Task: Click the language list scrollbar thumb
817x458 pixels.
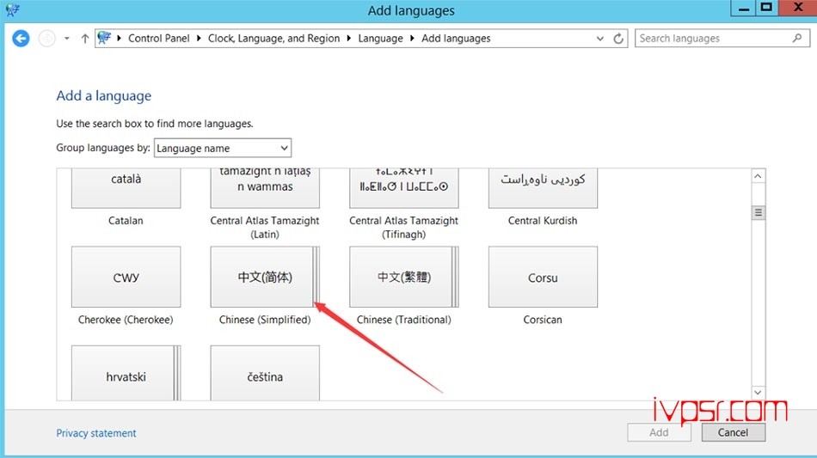Action: tap(759, 212)
